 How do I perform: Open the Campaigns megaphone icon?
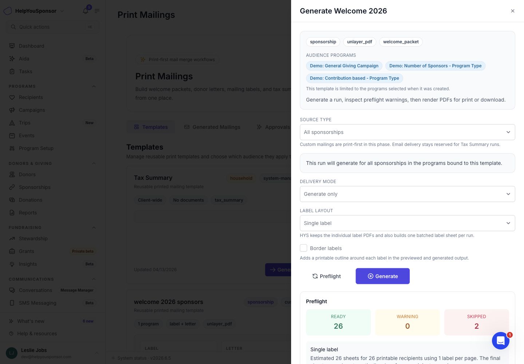[x=12, y=110]
